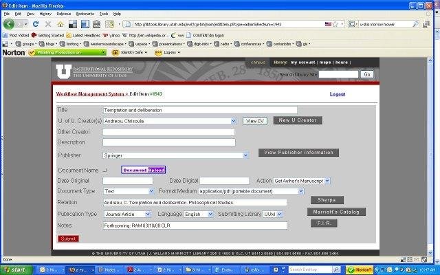Open the Publication Type dropdown
This screenshot has height=275, width=440.
tap(127, 214)
